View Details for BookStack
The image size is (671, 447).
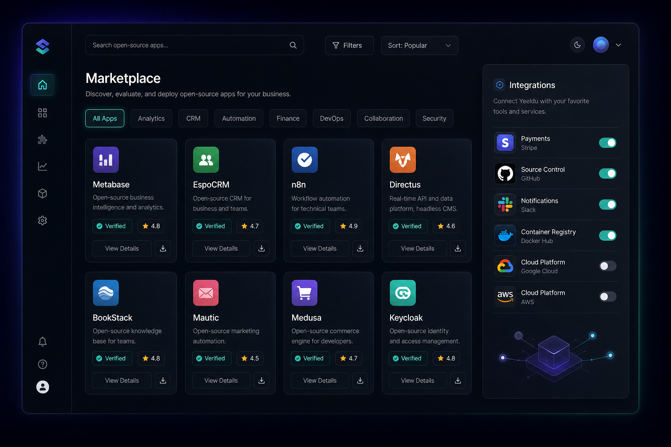(x=122, y=381)
